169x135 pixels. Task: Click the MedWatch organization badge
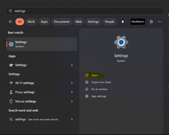tap(138, 22)
